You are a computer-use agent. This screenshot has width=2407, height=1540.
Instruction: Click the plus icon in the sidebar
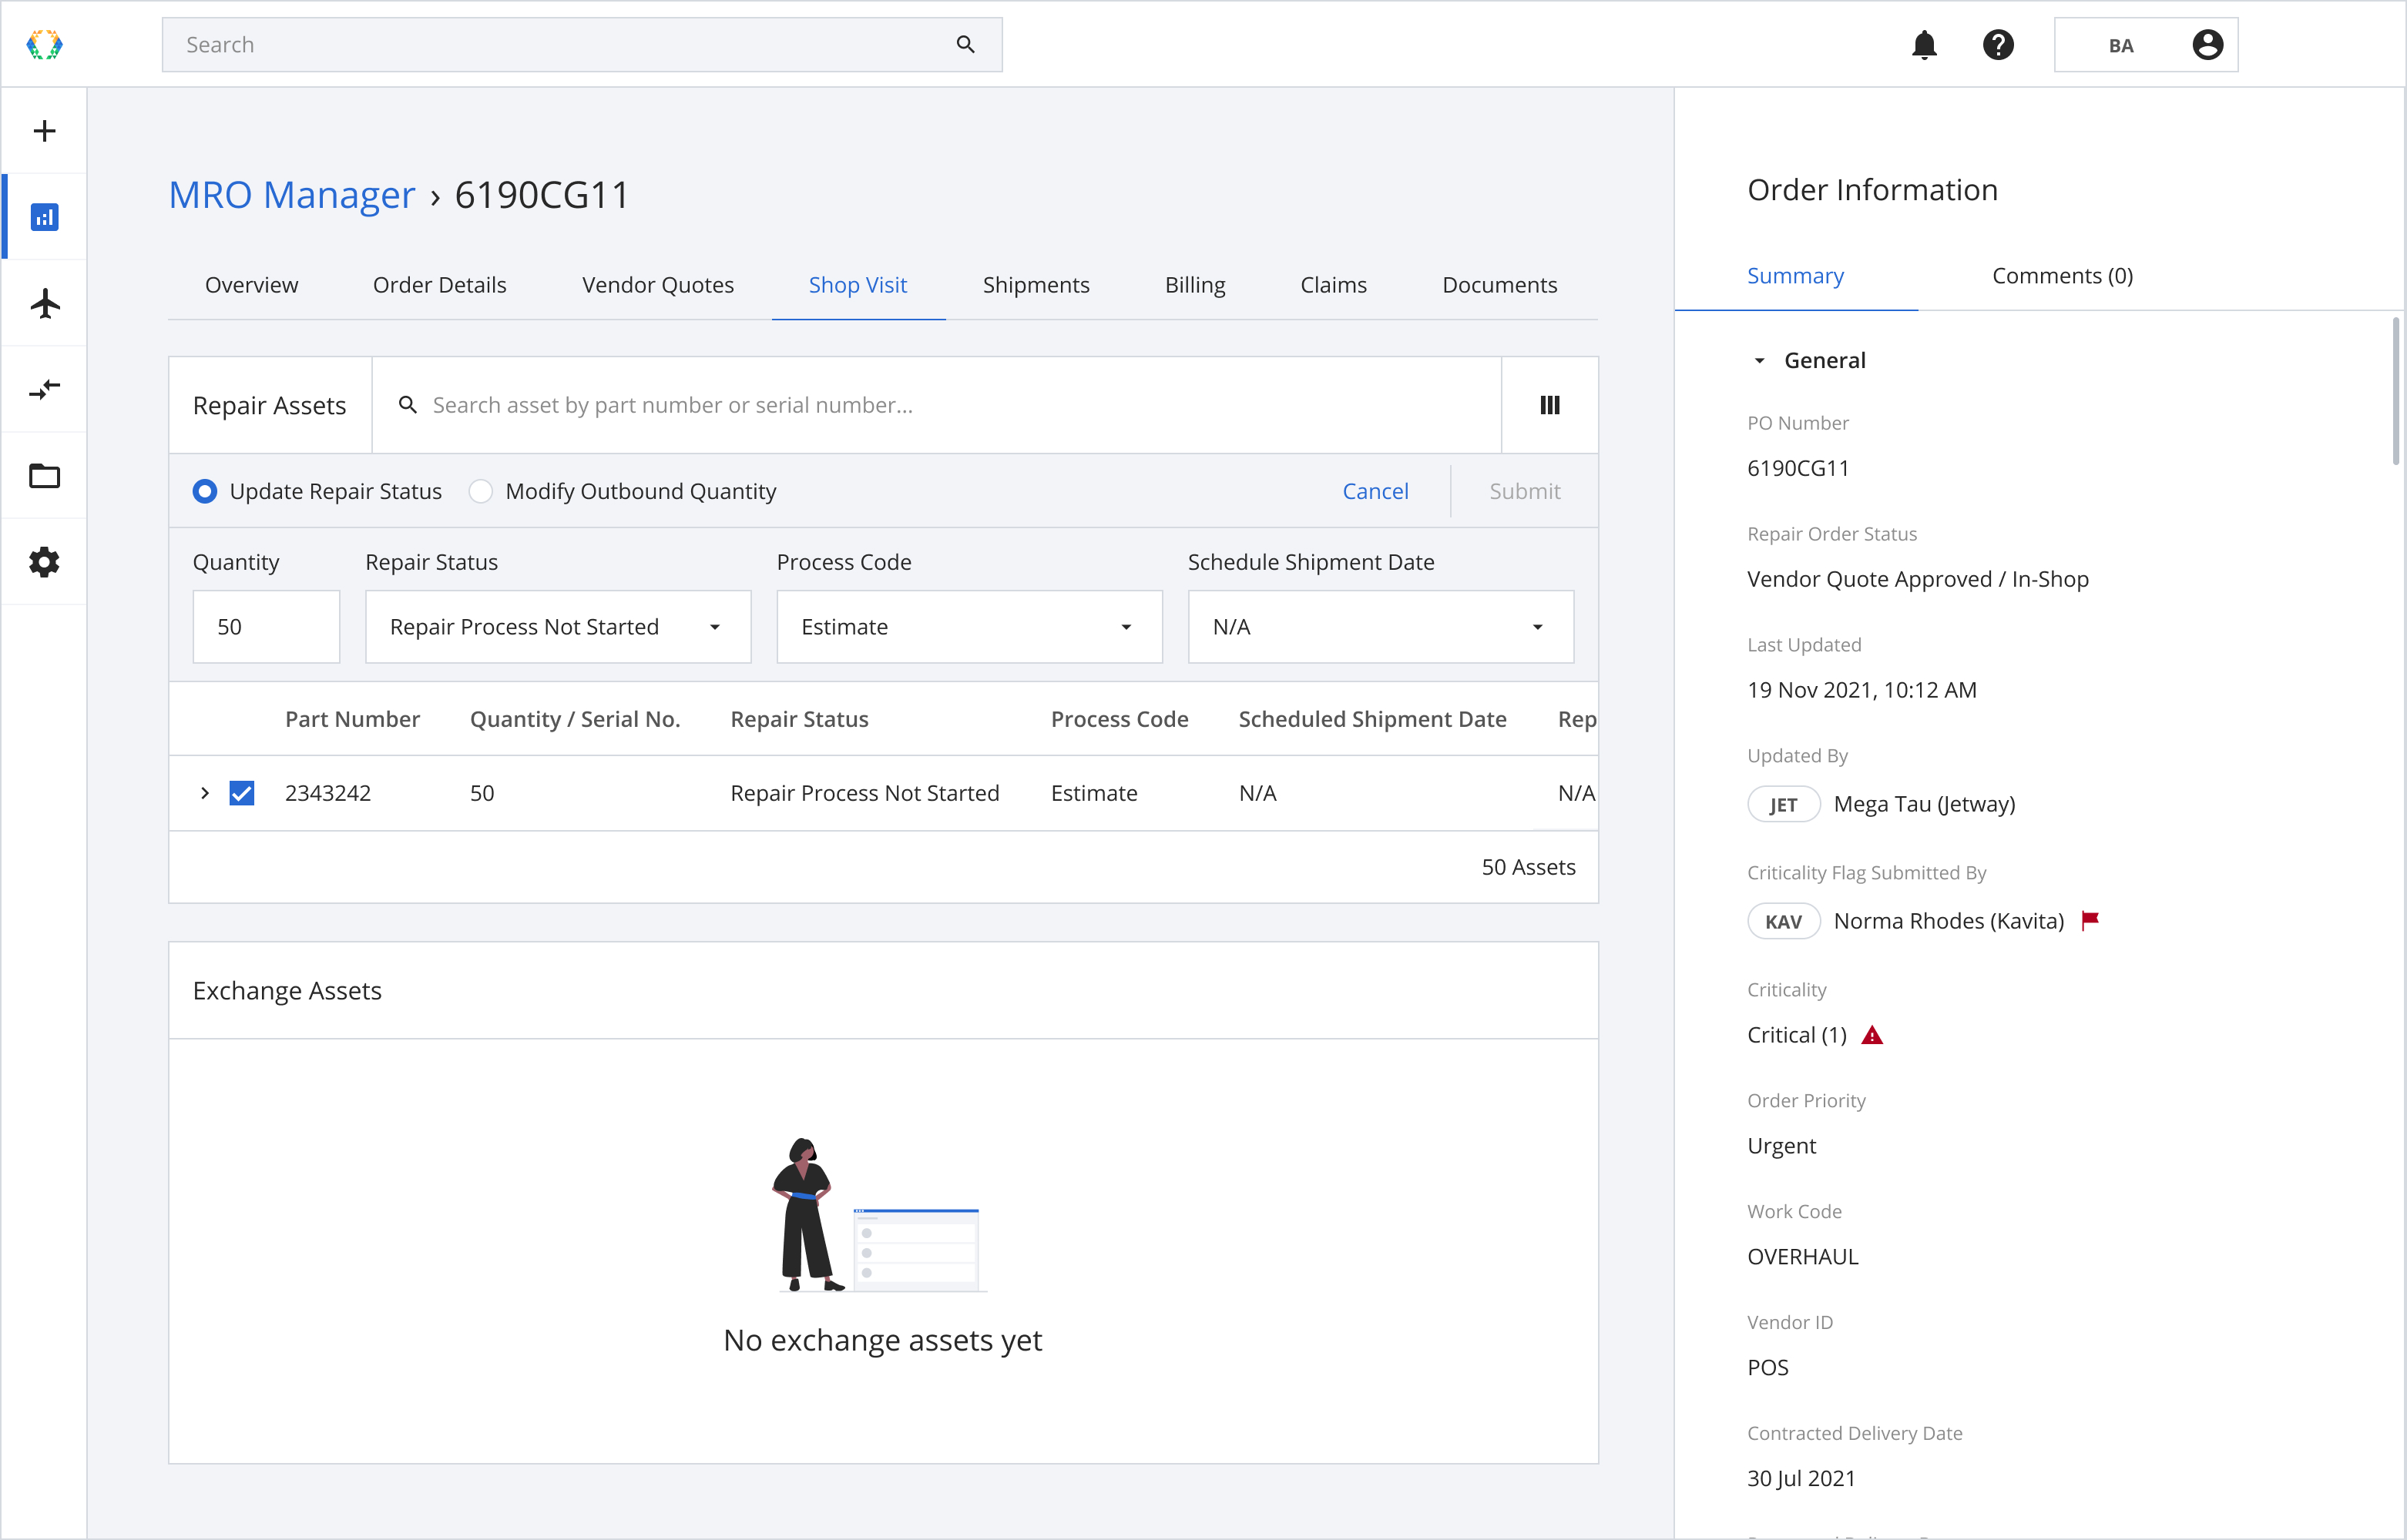pyautogui.click(x=44, y=131)
